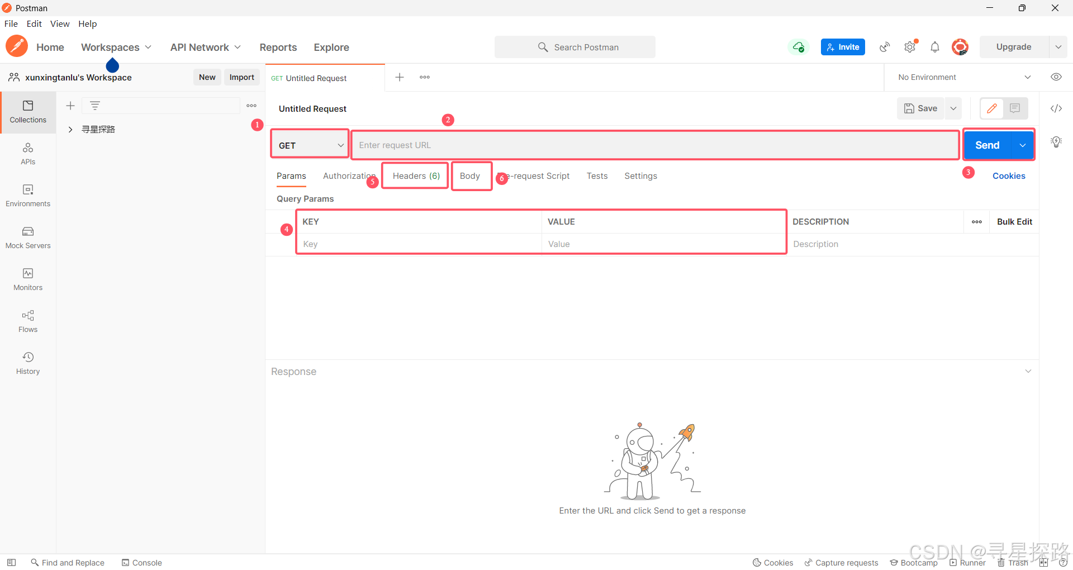Click the Search Postman box
Image resolution: width=1073 pixels, height=570 pixels.
click(575, 47)
